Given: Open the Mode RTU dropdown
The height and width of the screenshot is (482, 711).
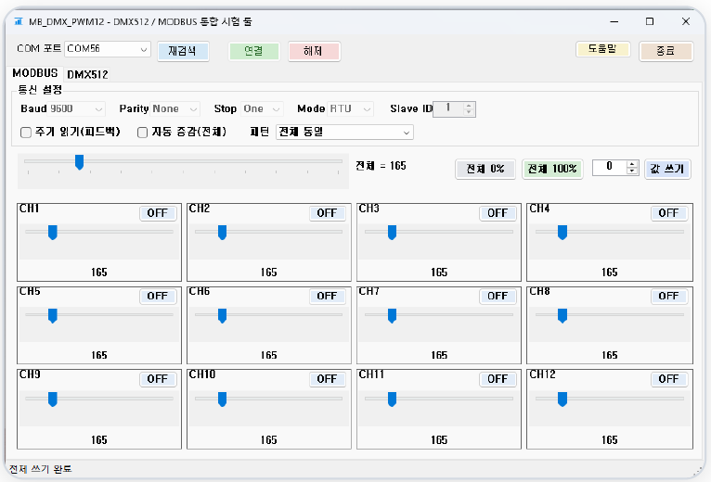Looking at the screenshot, I should tap(350, 108).
